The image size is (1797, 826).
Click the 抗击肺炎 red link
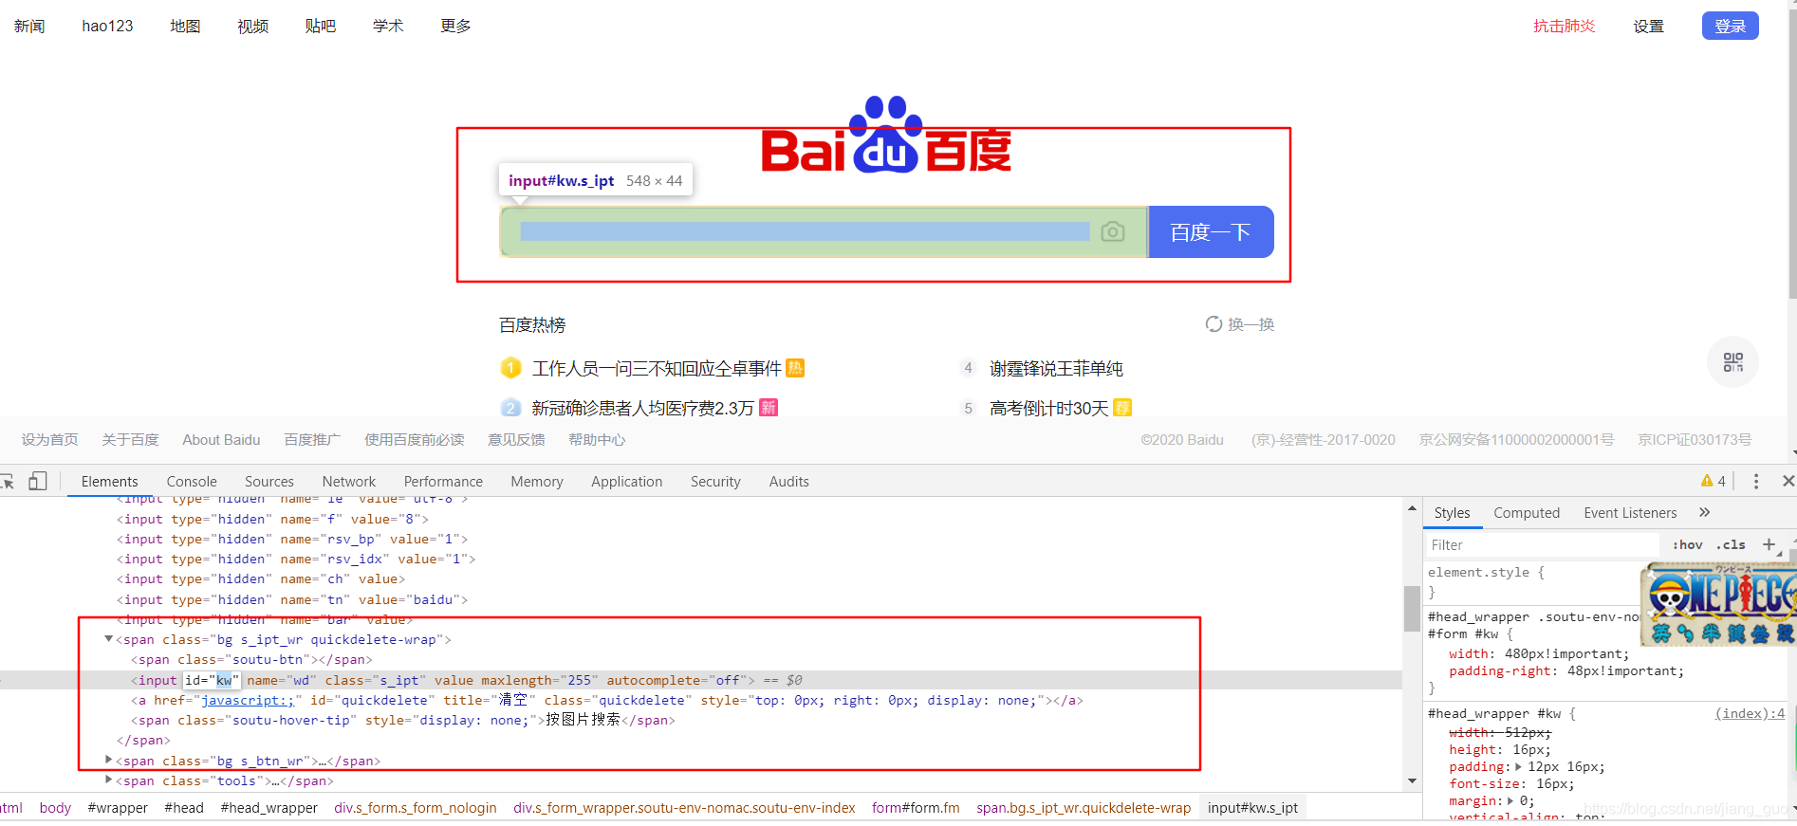pos(1565,27)
